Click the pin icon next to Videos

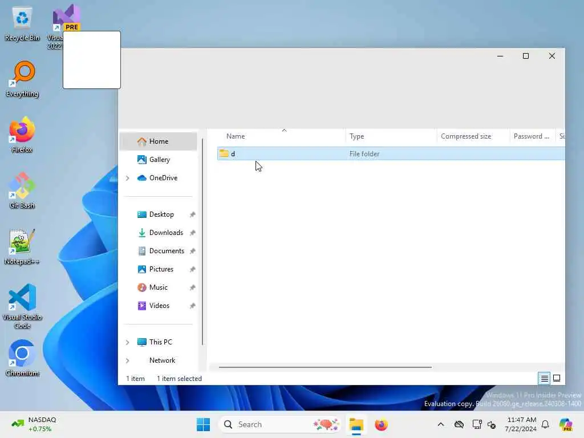[192, 306]
